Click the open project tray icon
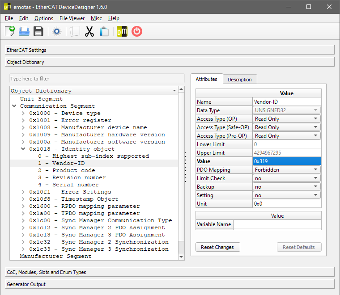Viewport: 340px width, 295px height. tap(24, 31)
